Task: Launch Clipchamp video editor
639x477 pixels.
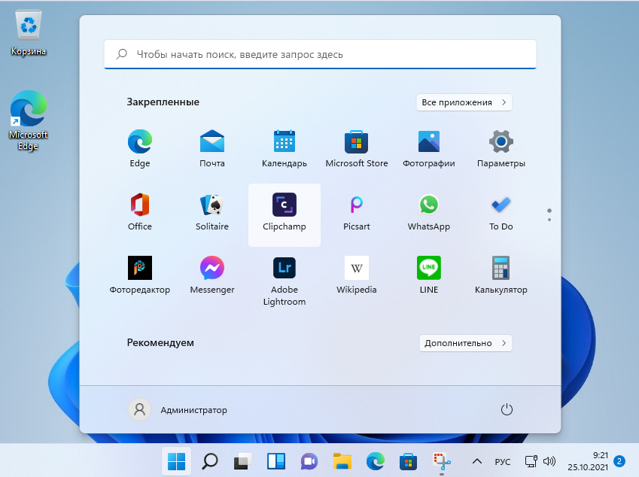Action: click(284, 214)
